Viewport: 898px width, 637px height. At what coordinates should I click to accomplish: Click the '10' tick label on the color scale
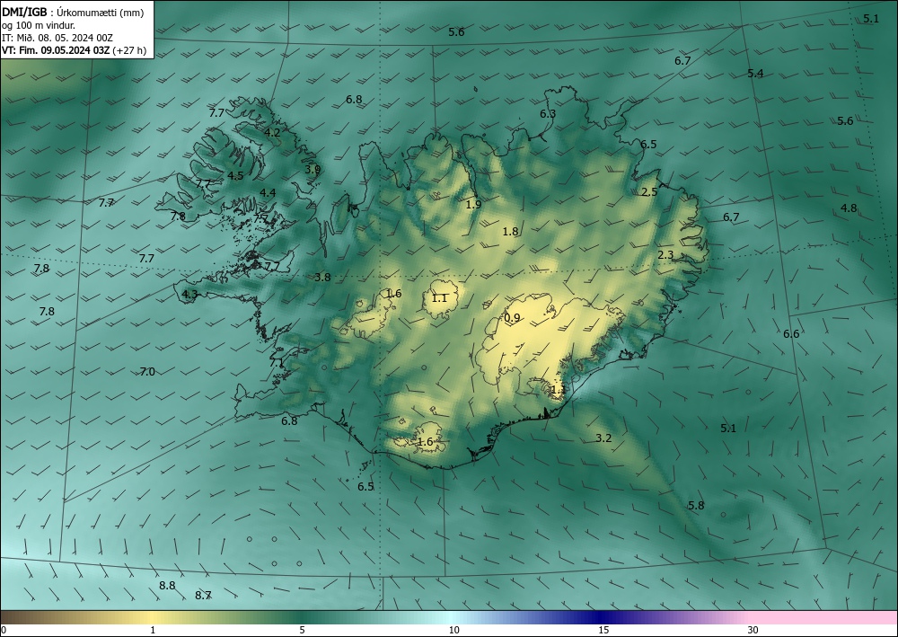click(453, 630)
